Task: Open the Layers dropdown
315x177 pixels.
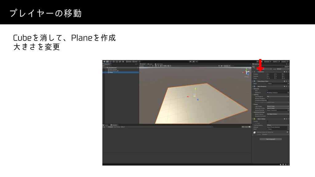Action: [x=276, y=61]
